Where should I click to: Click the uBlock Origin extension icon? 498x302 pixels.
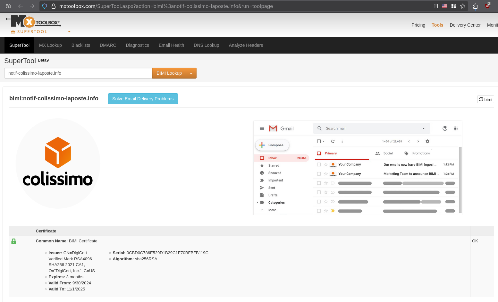click(x=487, y=6)
